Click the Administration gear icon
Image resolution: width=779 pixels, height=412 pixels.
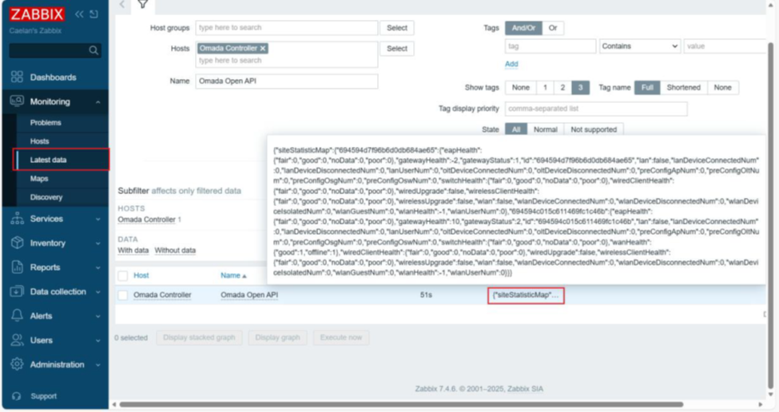pyautogui.click(x=17, y=365)
